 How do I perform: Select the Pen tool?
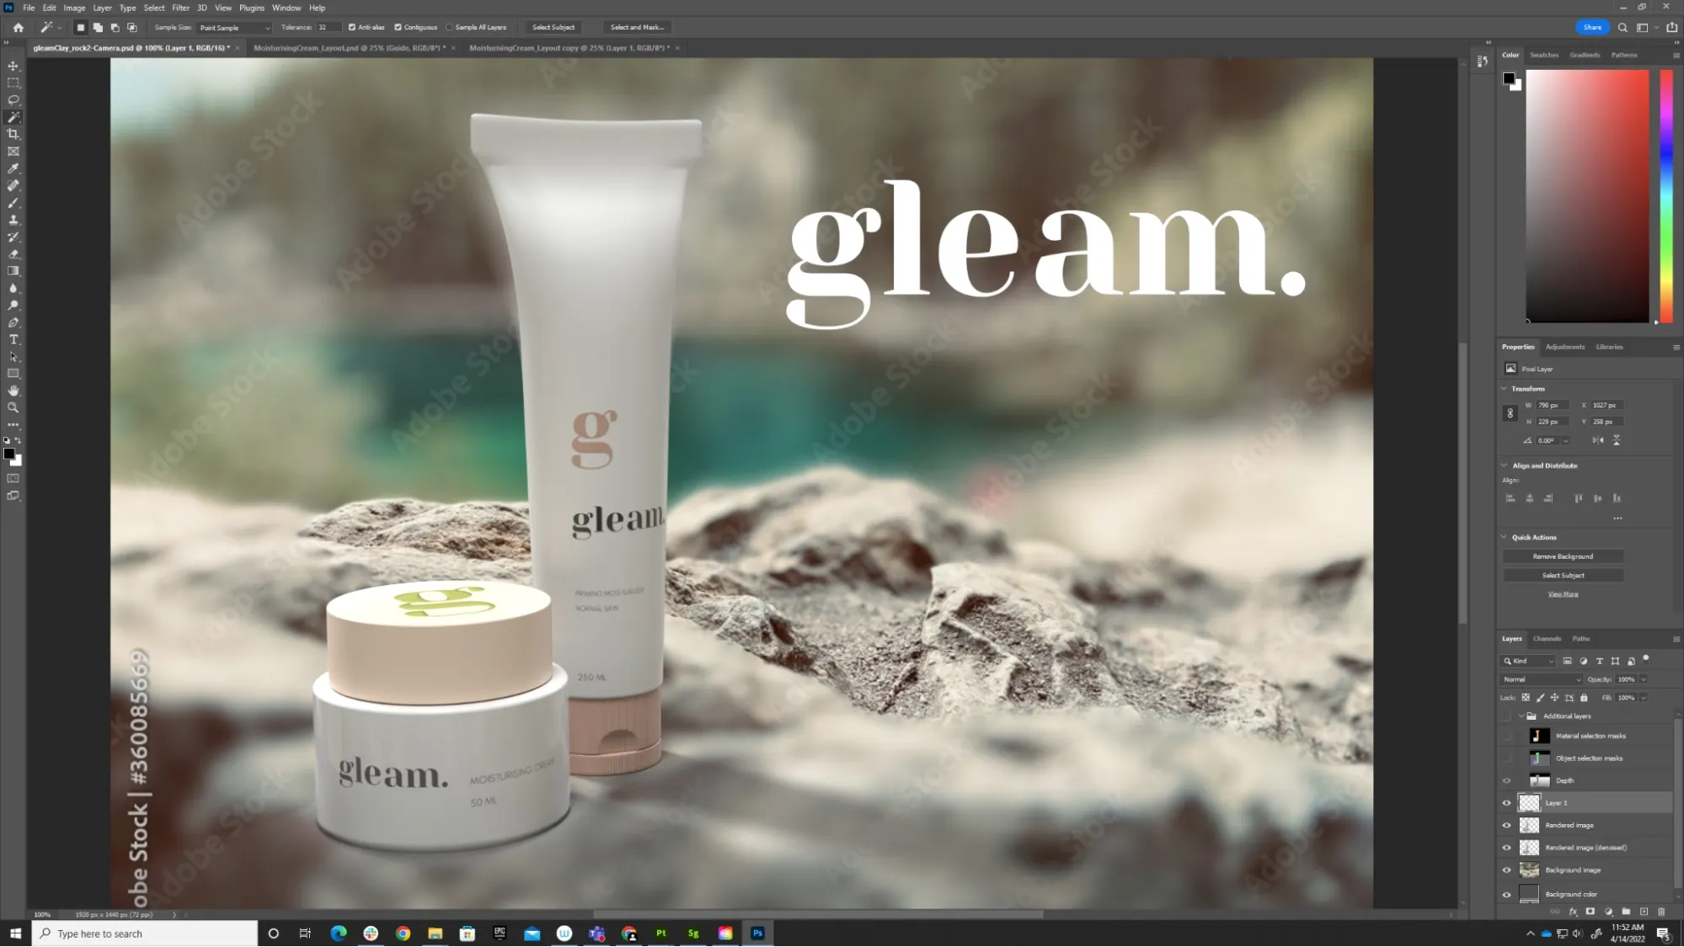click(x=13, y=322)
